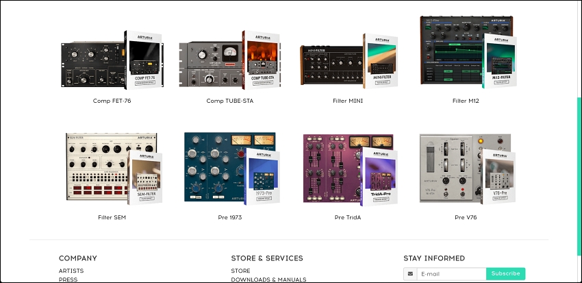582x283 pixels.
Task: Select the STORE & SERVICES footer heading
Action: pos(267,258)
